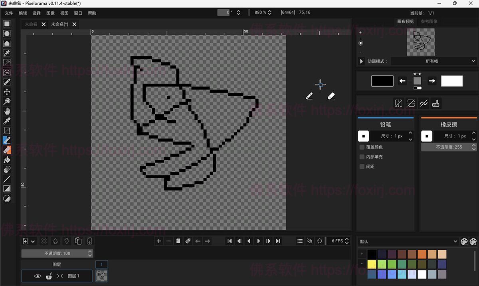Check the 覆盖颜色 checkbox
Image resolution: width=479 pixels, height=286 pixels.
[362, 147]
